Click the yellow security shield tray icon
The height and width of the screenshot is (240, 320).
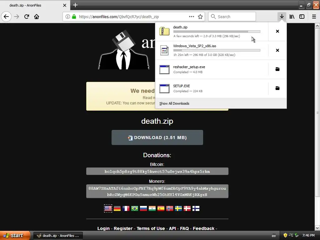[x=285, y=235]
